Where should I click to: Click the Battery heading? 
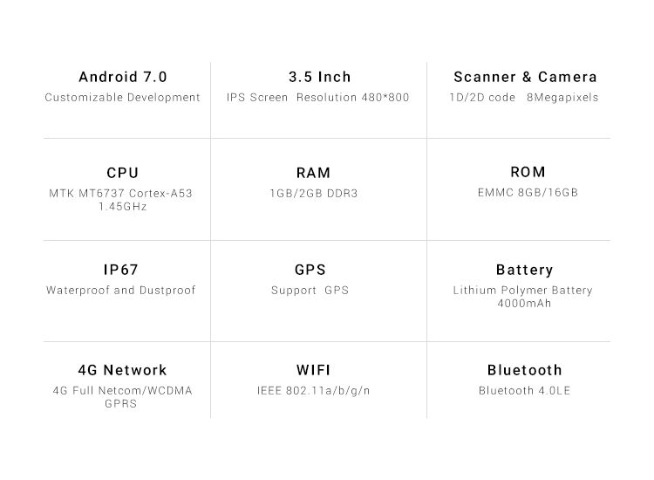coord(524,270)
